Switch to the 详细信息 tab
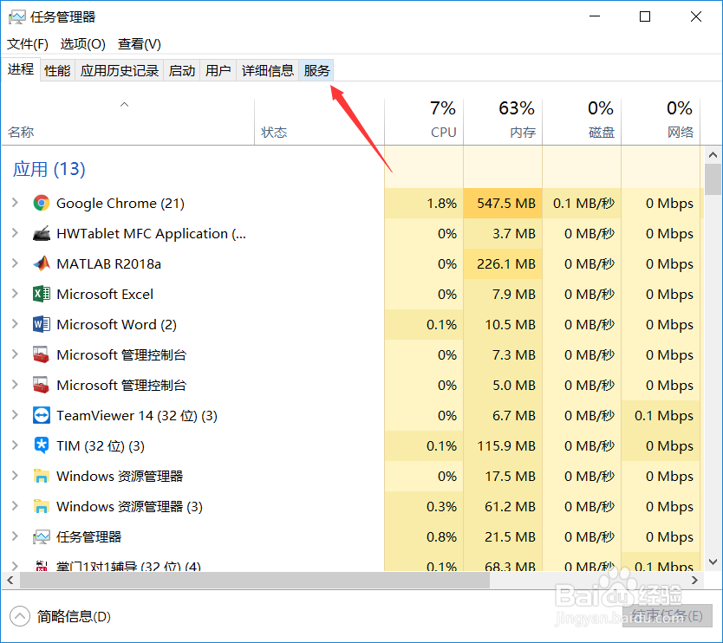This screenshot has height=643, width=723. pos(268,70)
